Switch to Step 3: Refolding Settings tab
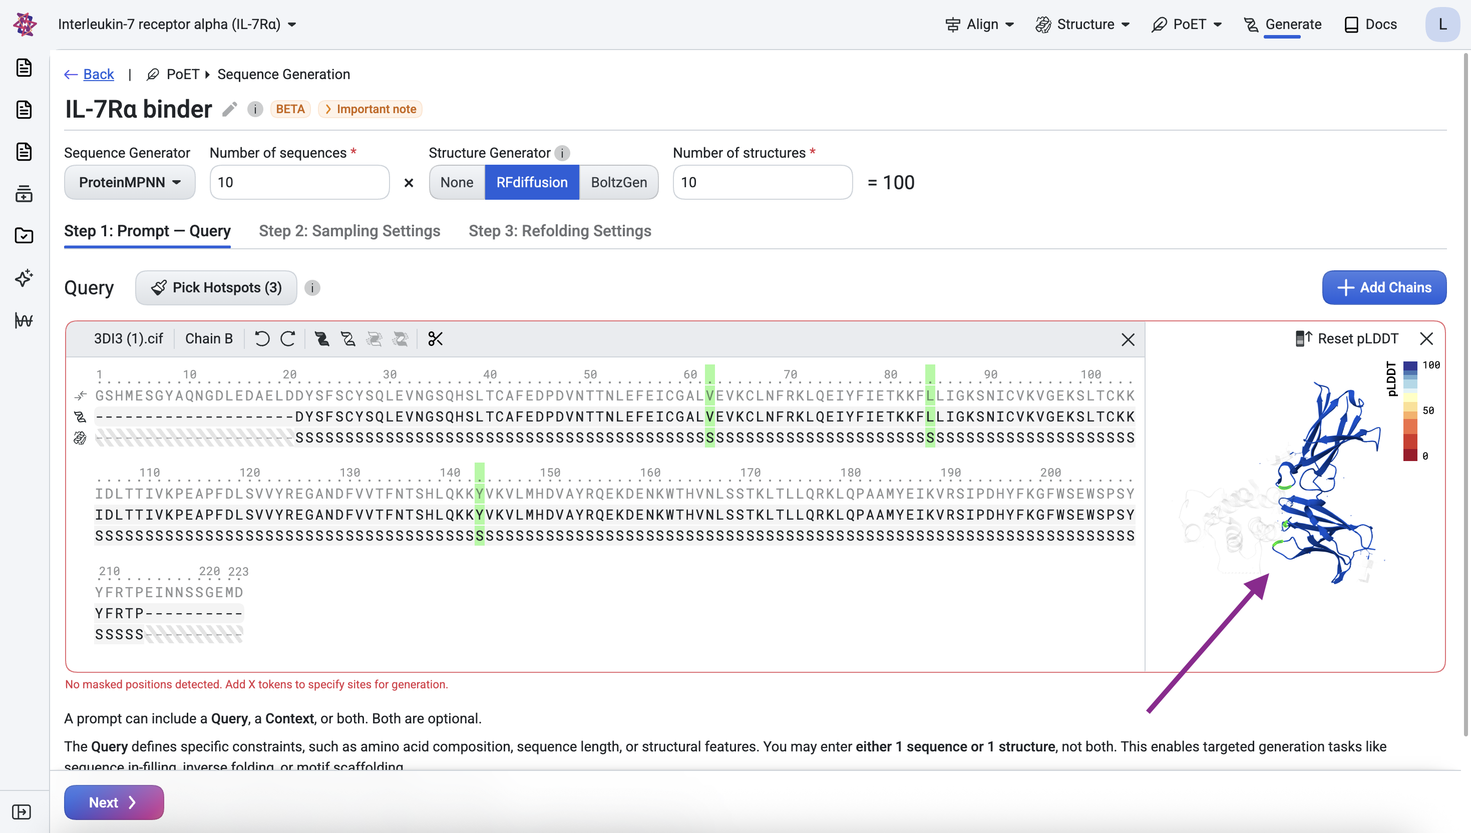This screenshot has height=833, width=1471. coord(560,231)
